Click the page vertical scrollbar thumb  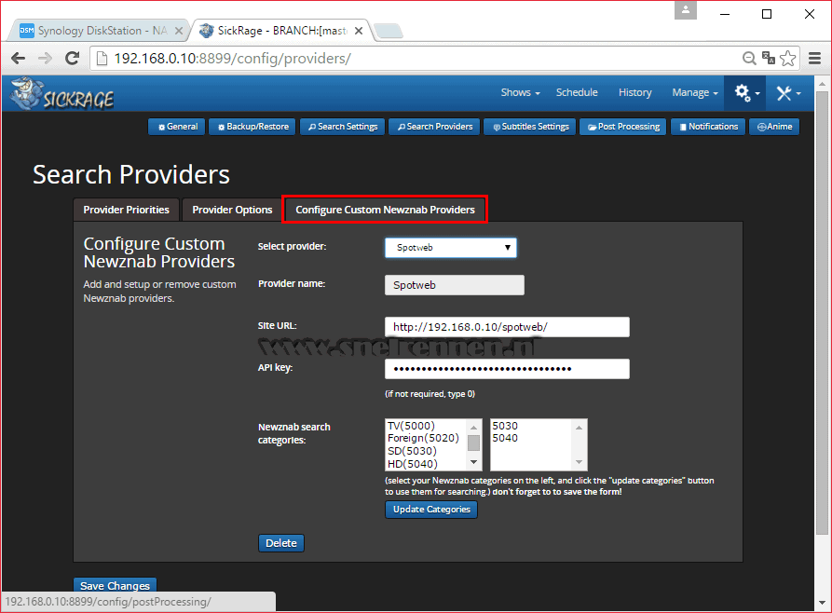(822, 313)
